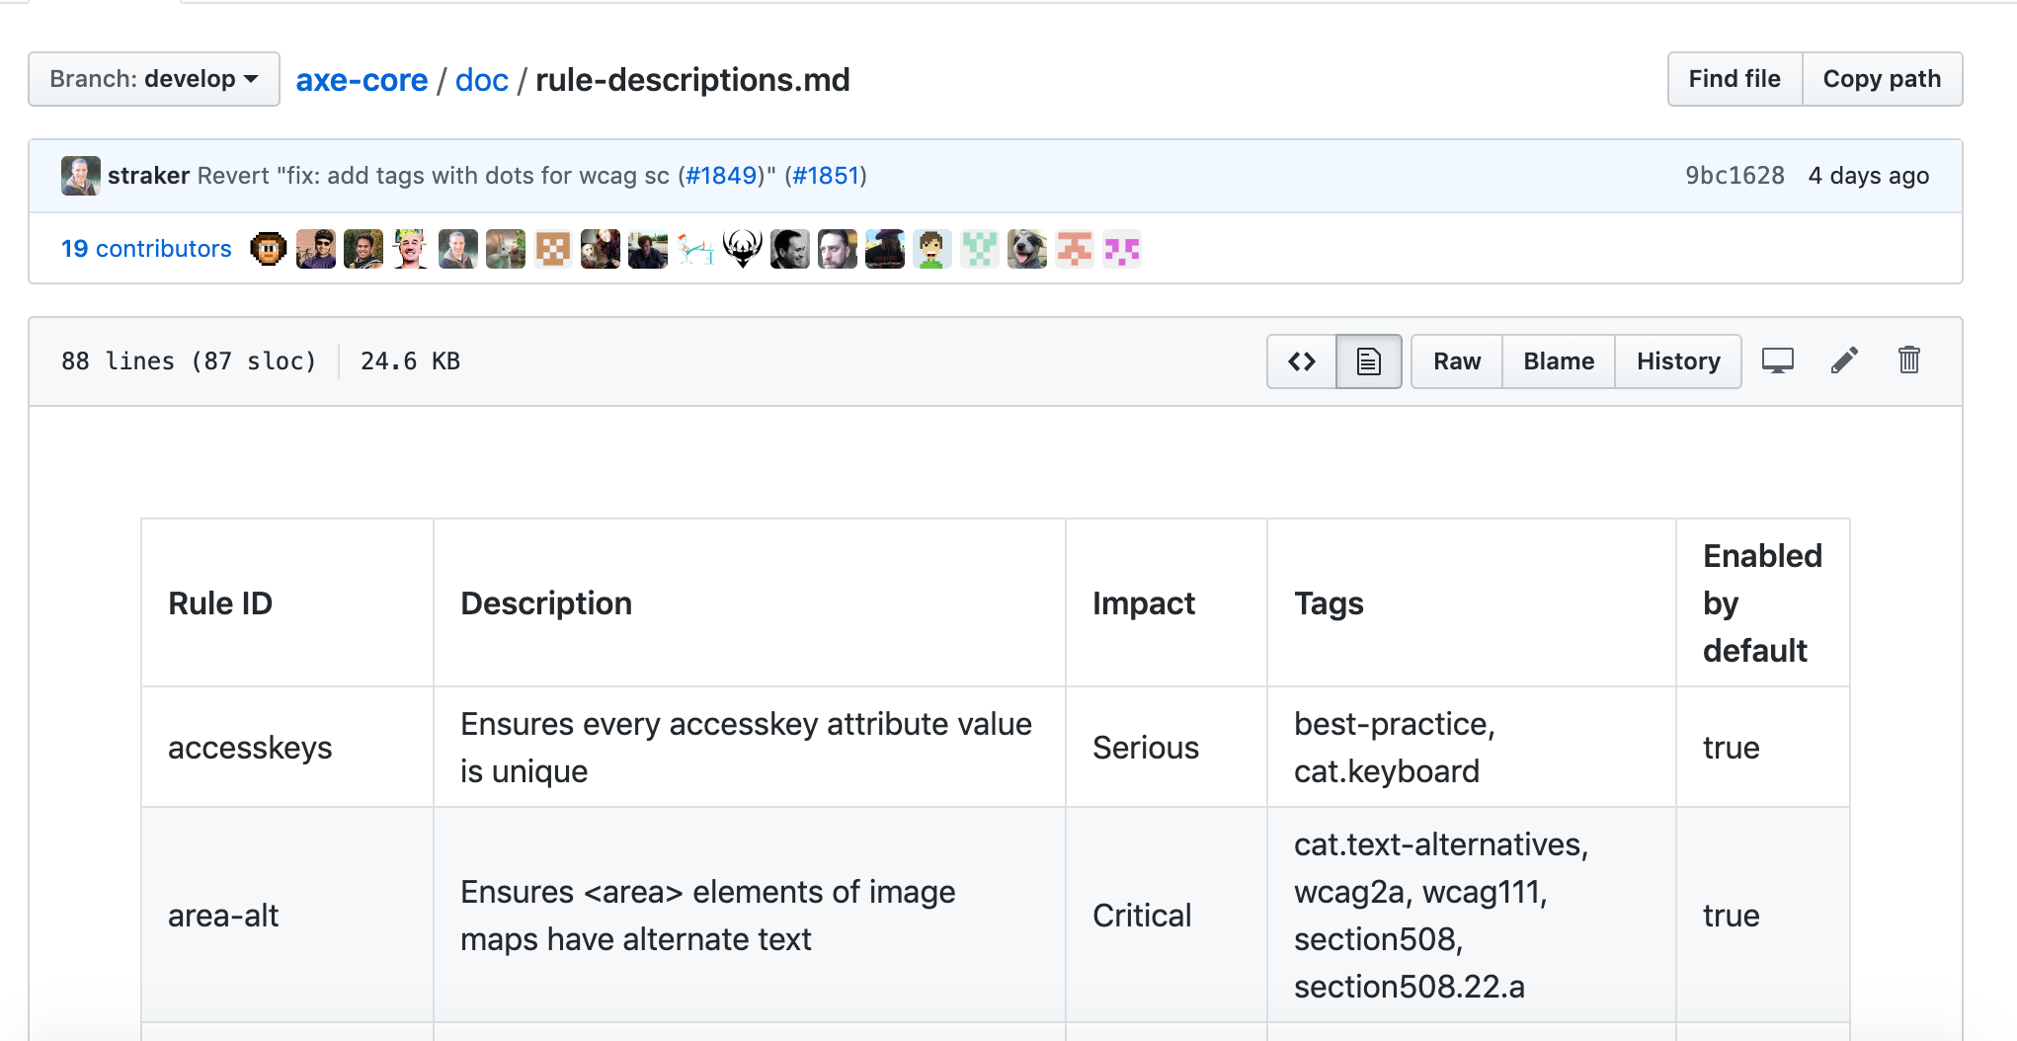Click Copy path
2017x1041 pixels.
[x=1882, y=78]
